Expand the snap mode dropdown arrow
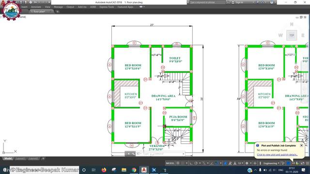The image size is (310, 174). point(186,163)
